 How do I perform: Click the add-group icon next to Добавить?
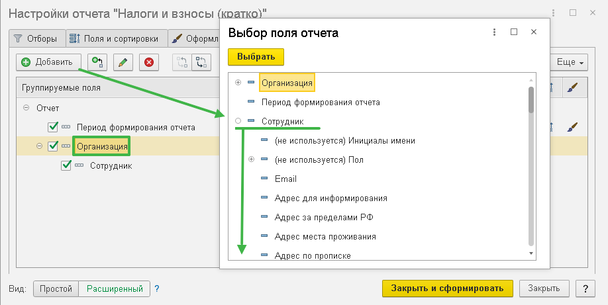tap(97, 62)
